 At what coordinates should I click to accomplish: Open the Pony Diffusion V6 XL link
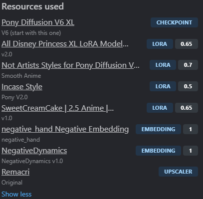38,22
